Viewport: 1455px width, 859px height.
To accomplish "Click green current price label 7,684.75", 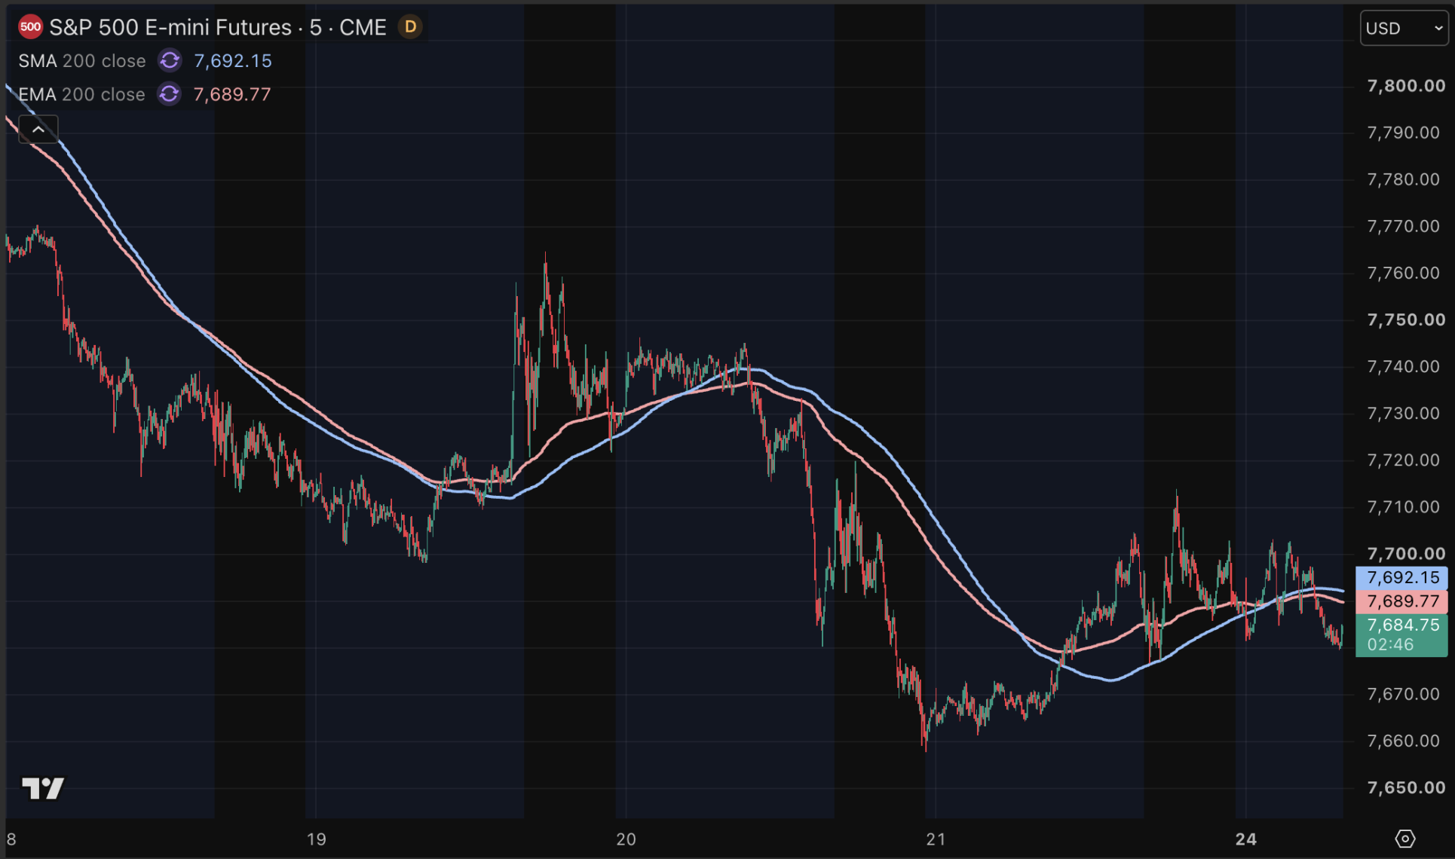I will (1401, 634).
